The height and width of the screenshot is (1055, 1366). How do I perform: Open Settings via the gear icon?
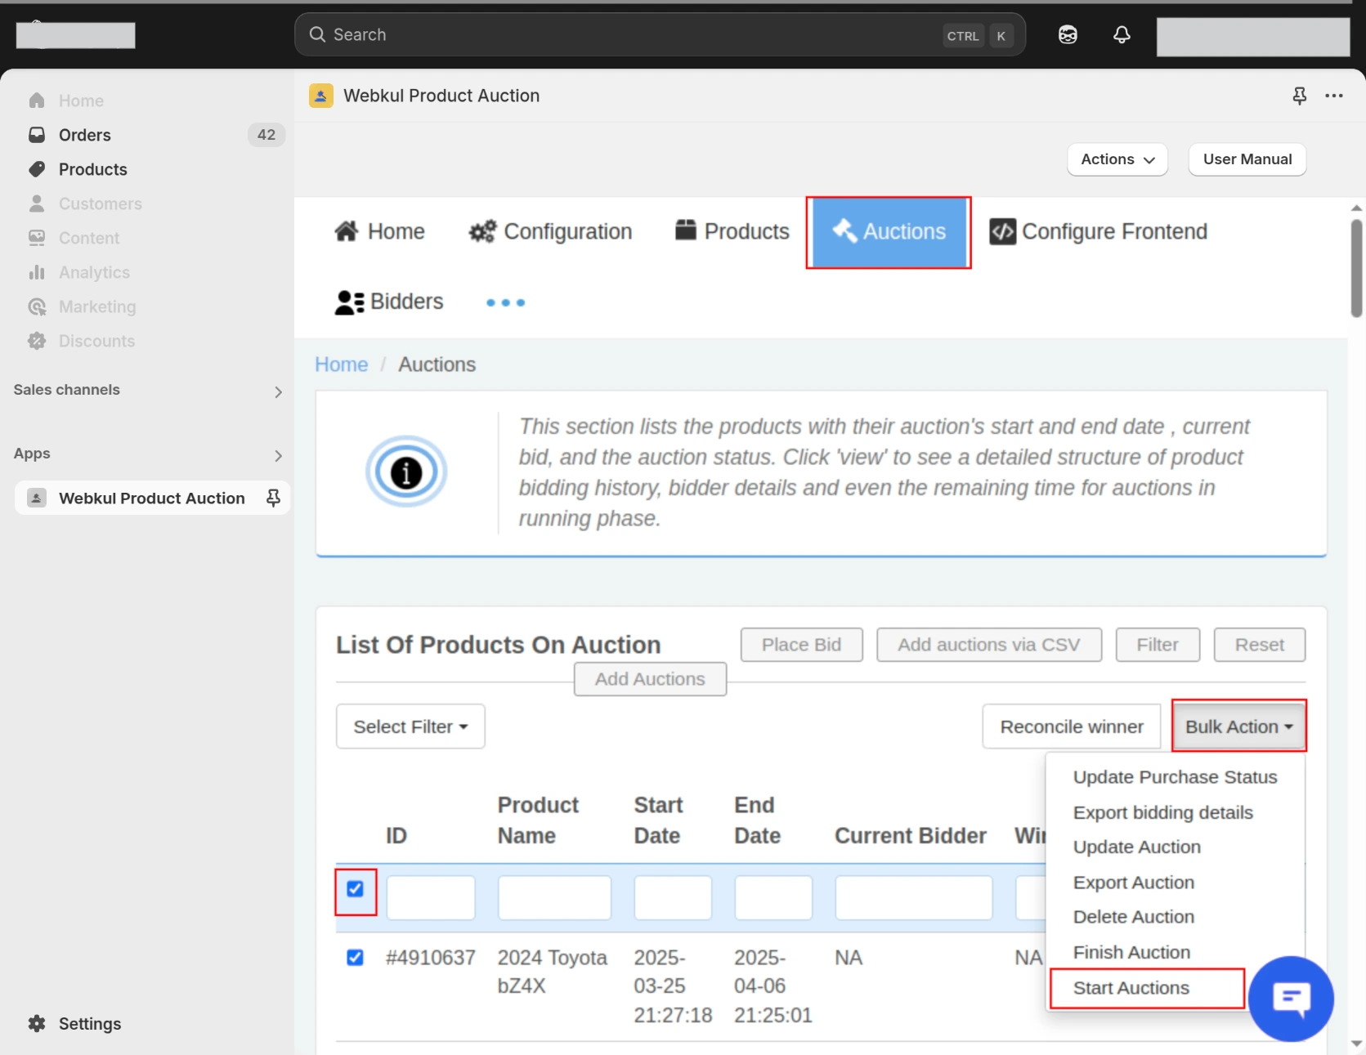point(37,1024)
